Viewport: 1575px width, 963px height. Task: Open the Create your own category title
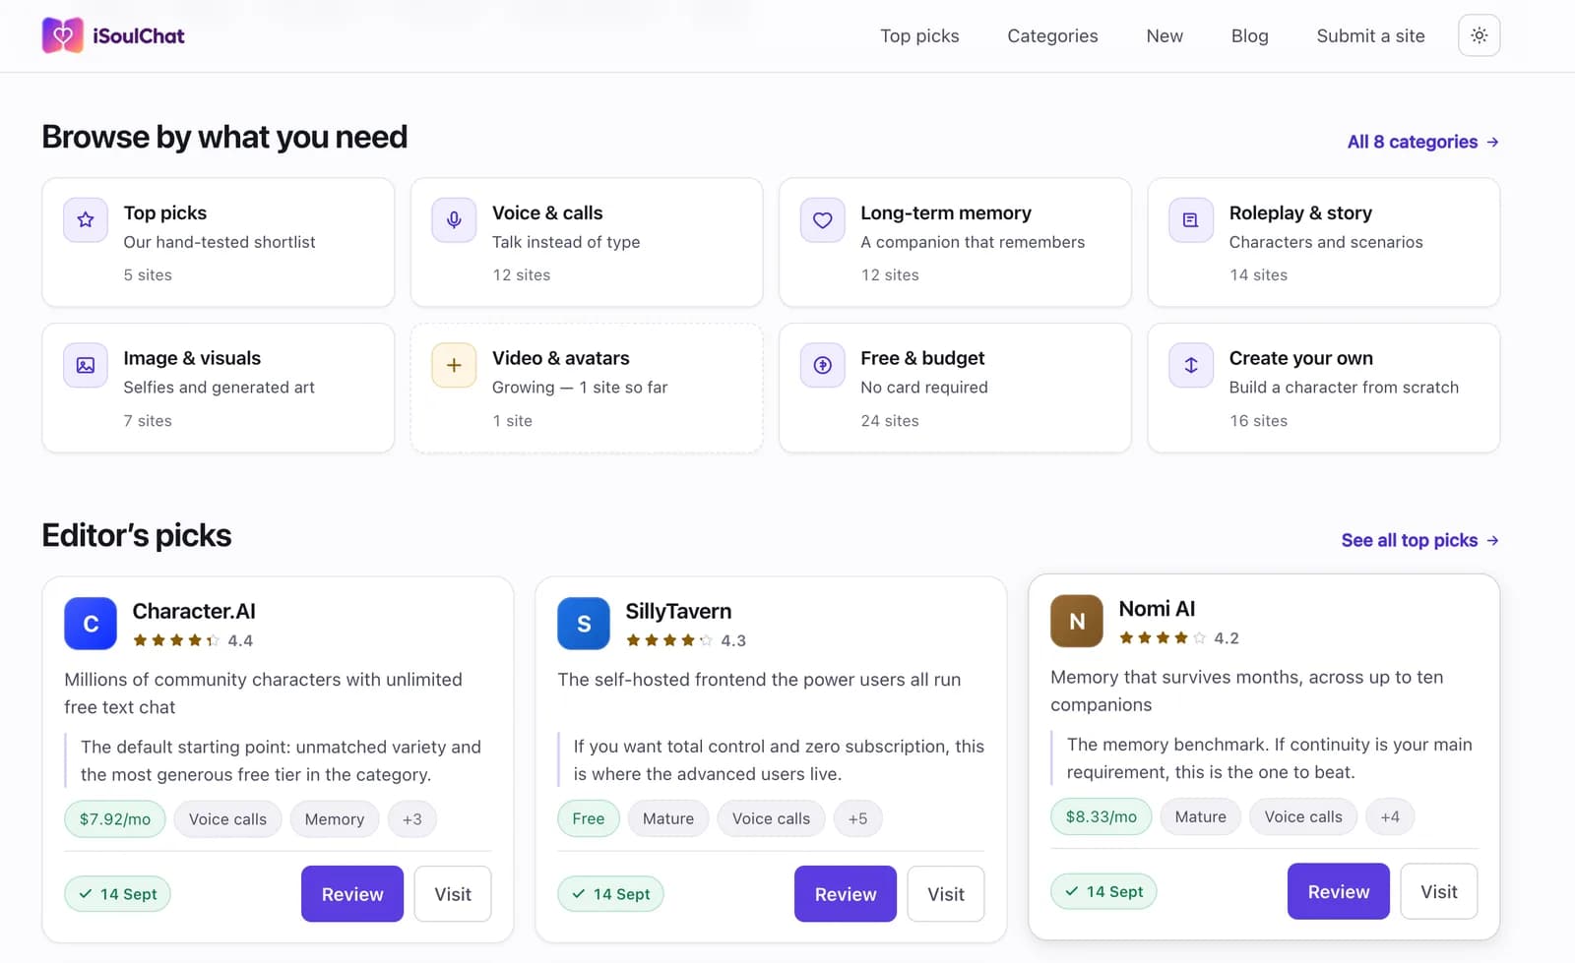tap(1301, 358)
